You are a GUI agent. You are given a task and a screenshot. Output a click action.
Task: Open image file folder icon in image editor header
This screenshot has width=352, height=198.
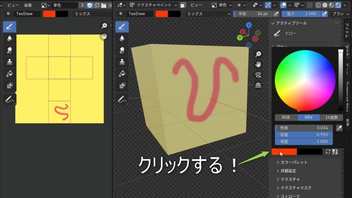[103, 5]
